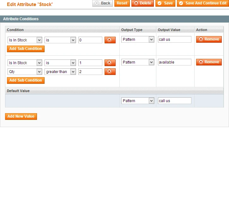Click the delete icon beside value 0
This screenshot has height=215, width=229.
pyautogui.click(x=110, y=40)
